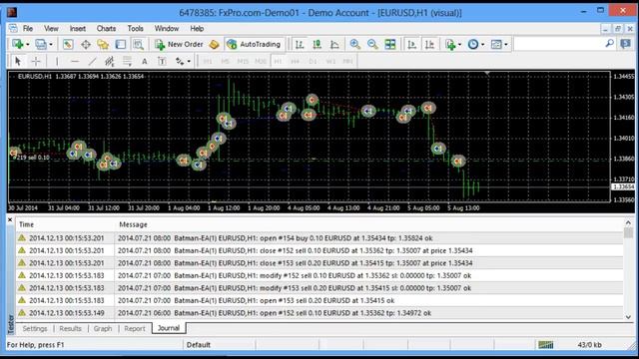Expand the Templates dropdown arrow

click(506, 44)
